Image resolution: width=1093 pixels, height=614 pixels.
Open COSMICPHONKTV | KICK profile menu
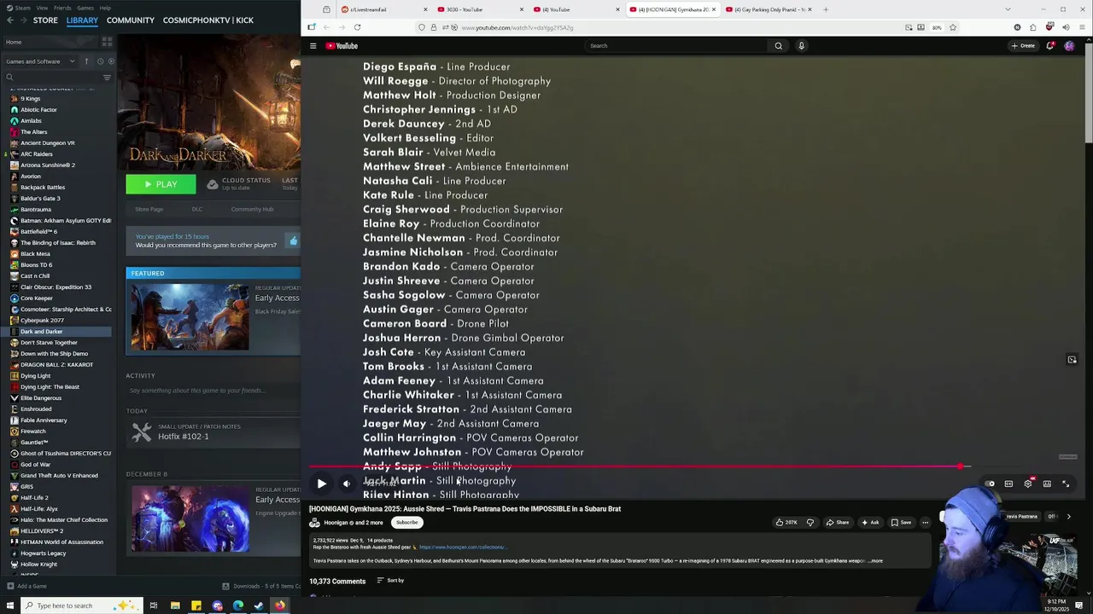(x=208, y=20)
